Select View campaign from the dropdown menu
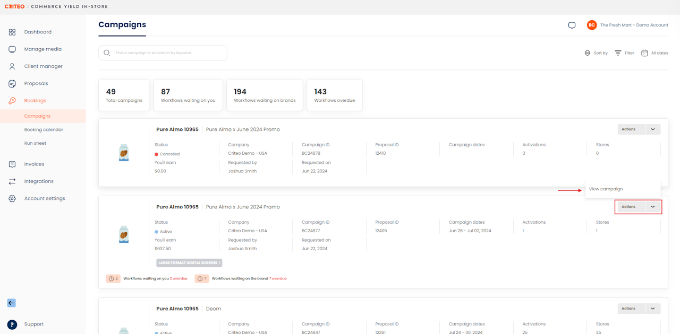Screen dimensions: 680x334 (606, 189)
